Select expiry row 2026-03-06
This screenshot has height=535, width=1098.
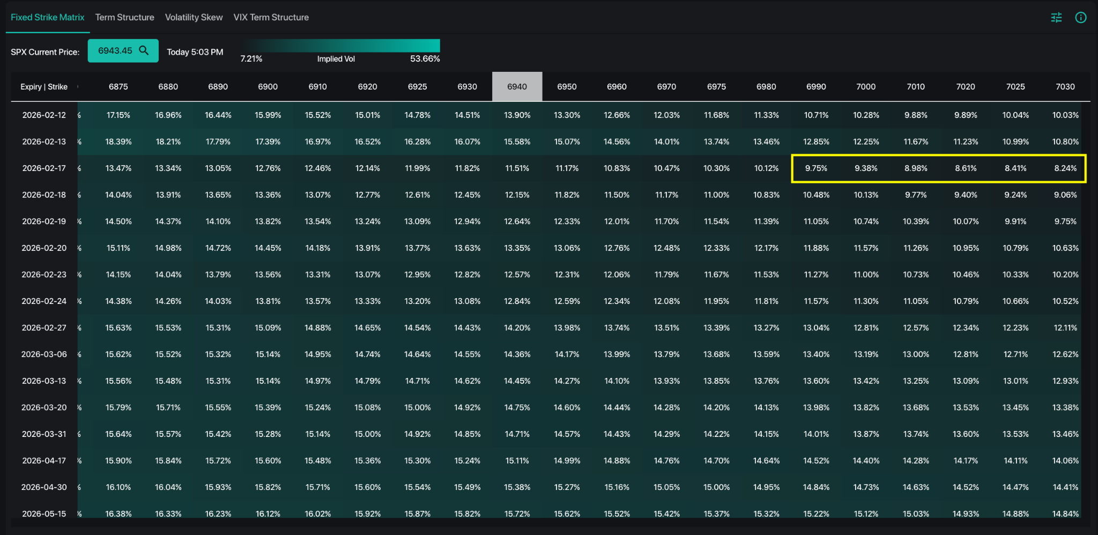44,354
